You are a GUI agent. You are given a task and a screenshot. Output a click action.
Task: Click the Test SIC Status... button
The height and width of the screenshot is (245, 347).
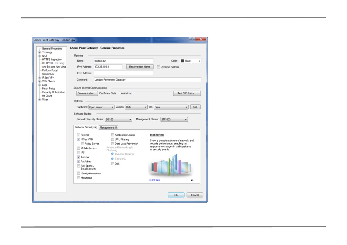click(187, 93)
